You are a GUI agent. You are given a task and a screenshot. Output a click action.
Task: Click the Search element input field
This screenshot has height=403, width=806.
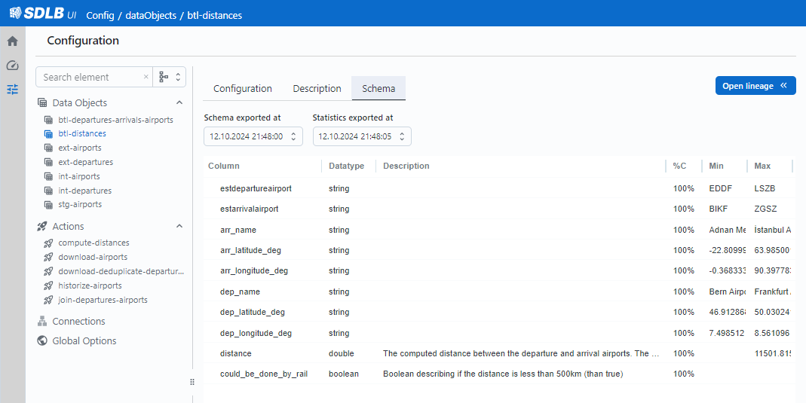click(89, 77)
